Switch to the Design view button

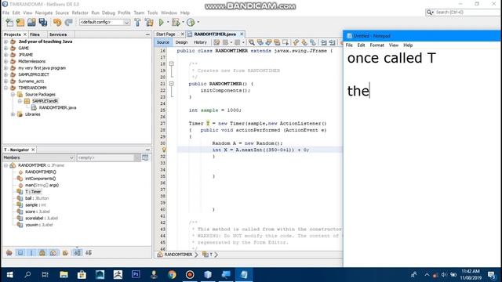pos(181,42)
